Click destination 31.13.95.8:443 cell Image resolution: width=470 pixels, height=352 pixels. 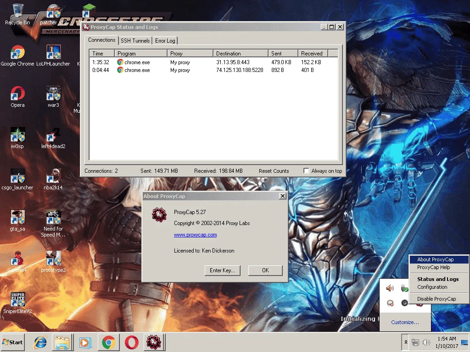click(x=233, y=62)
